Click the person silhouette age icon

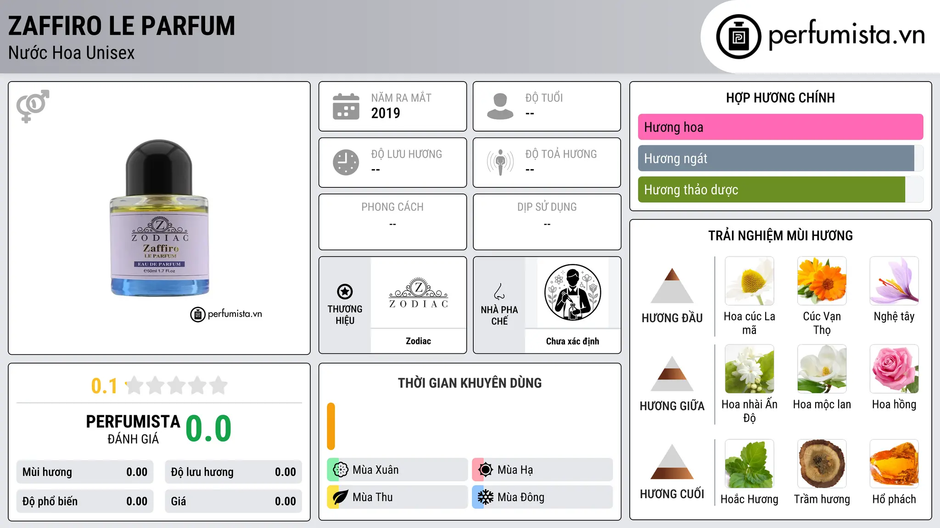[x=500, y=106]
